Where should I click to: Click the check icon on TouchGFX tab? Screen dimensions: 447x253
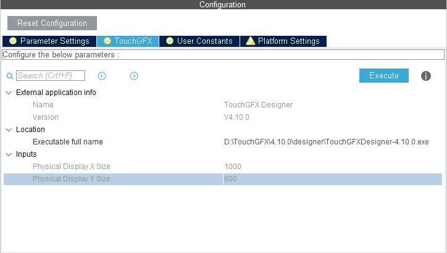[x=107, y=41]
